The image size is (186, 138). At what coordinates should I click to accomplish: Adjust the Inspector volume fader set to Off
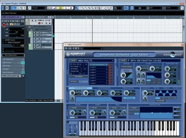click(x=17, y=29)
